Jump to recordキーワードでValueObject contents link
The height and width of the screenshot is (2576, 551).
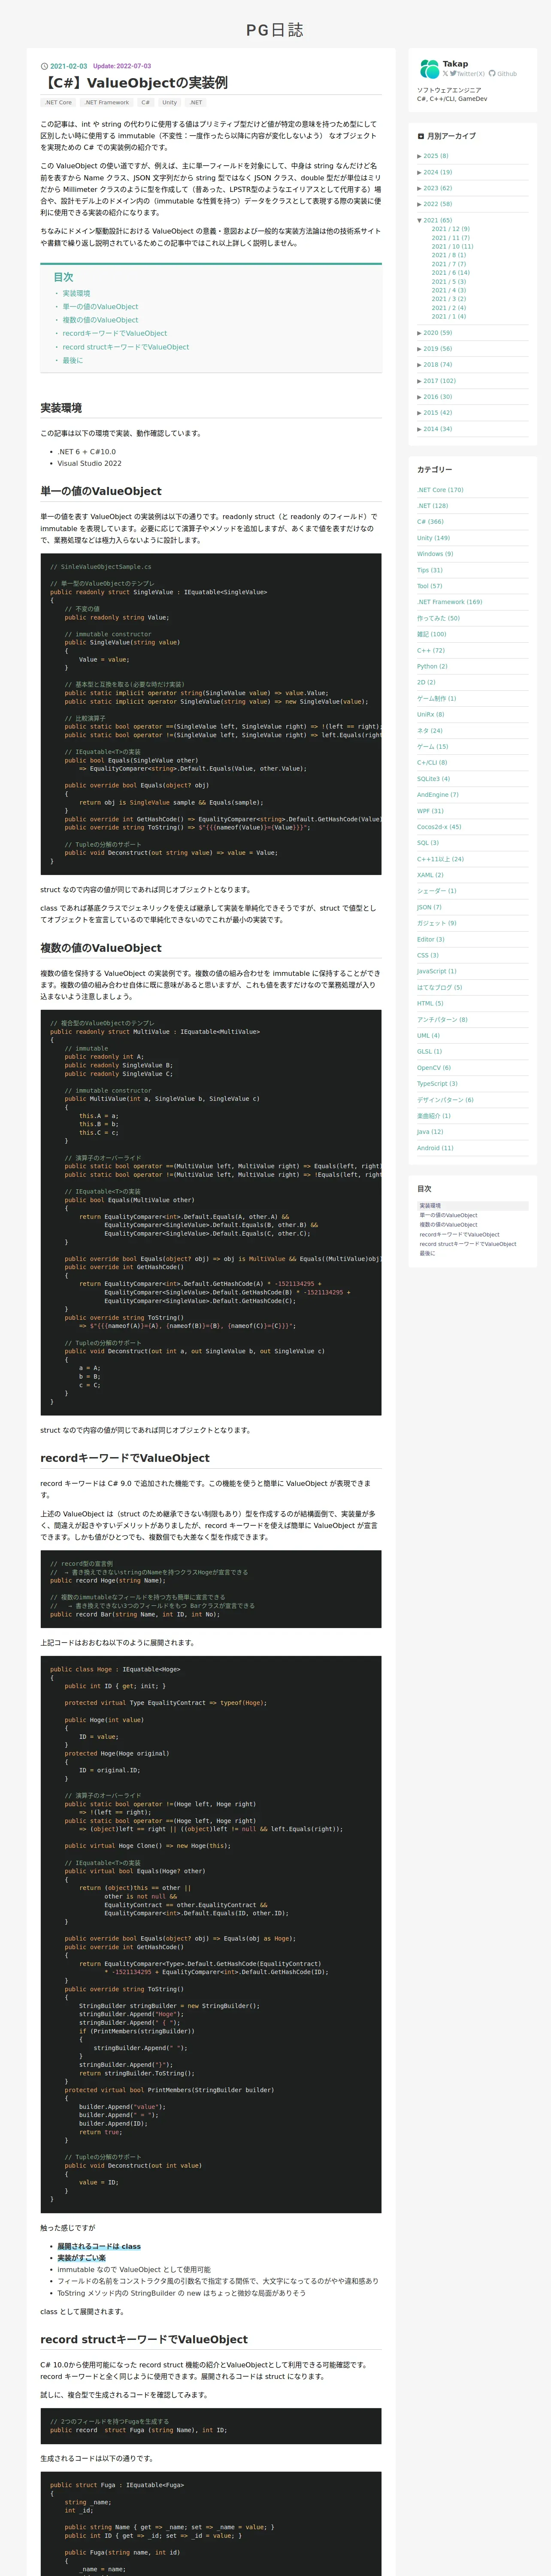[115, 333]
